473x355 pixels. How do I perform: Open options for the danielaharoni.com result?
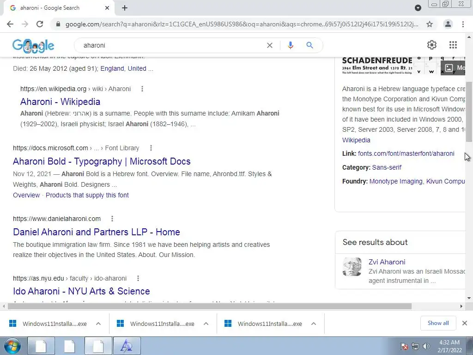(112, 219)
